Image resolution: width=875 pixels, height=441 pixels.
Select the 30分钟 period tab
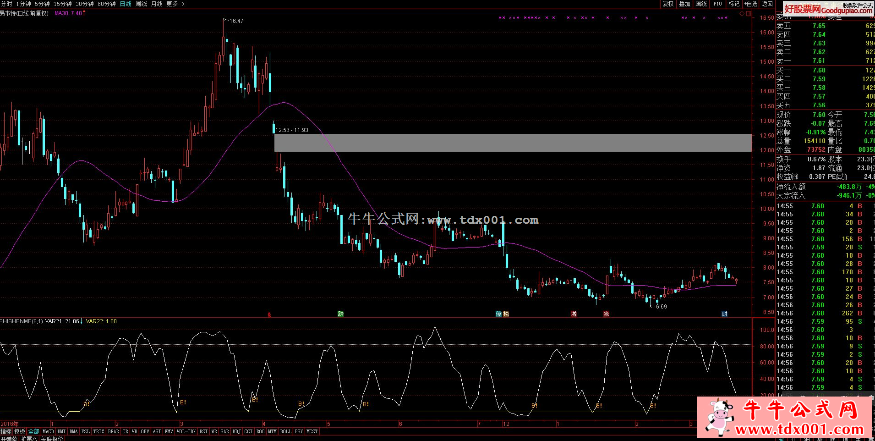coord(85,4)
